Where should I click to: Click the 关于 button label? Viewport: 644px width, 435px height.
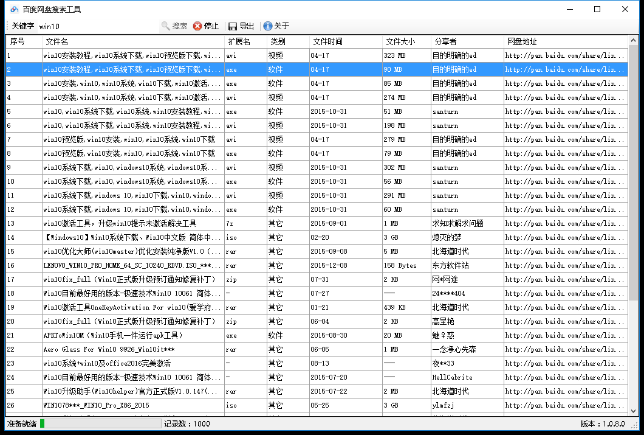point(281,26)
